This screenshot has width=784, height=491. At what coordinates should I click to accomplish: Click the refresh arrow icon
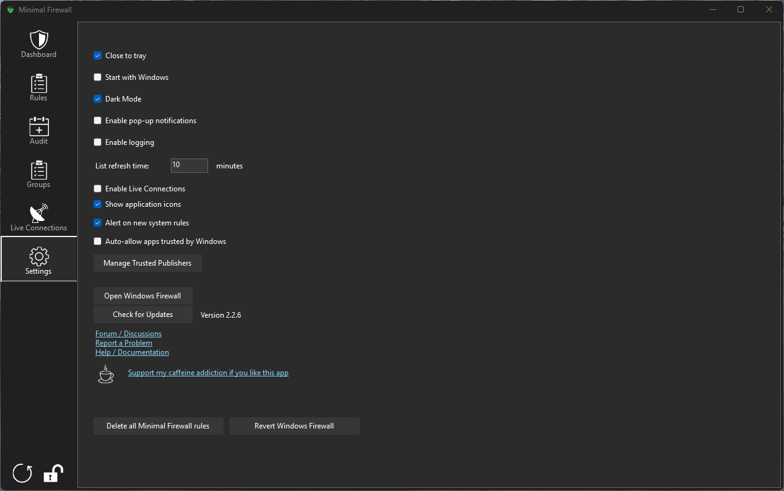click(22, 473)
